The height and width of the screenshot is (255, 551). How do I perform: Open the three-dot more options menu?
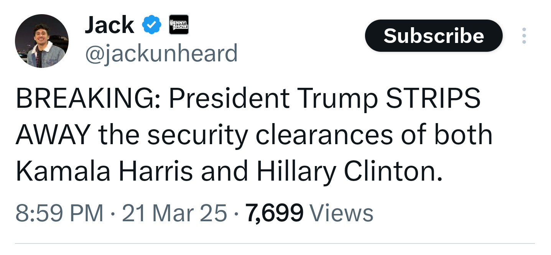[x=524, y=36]
